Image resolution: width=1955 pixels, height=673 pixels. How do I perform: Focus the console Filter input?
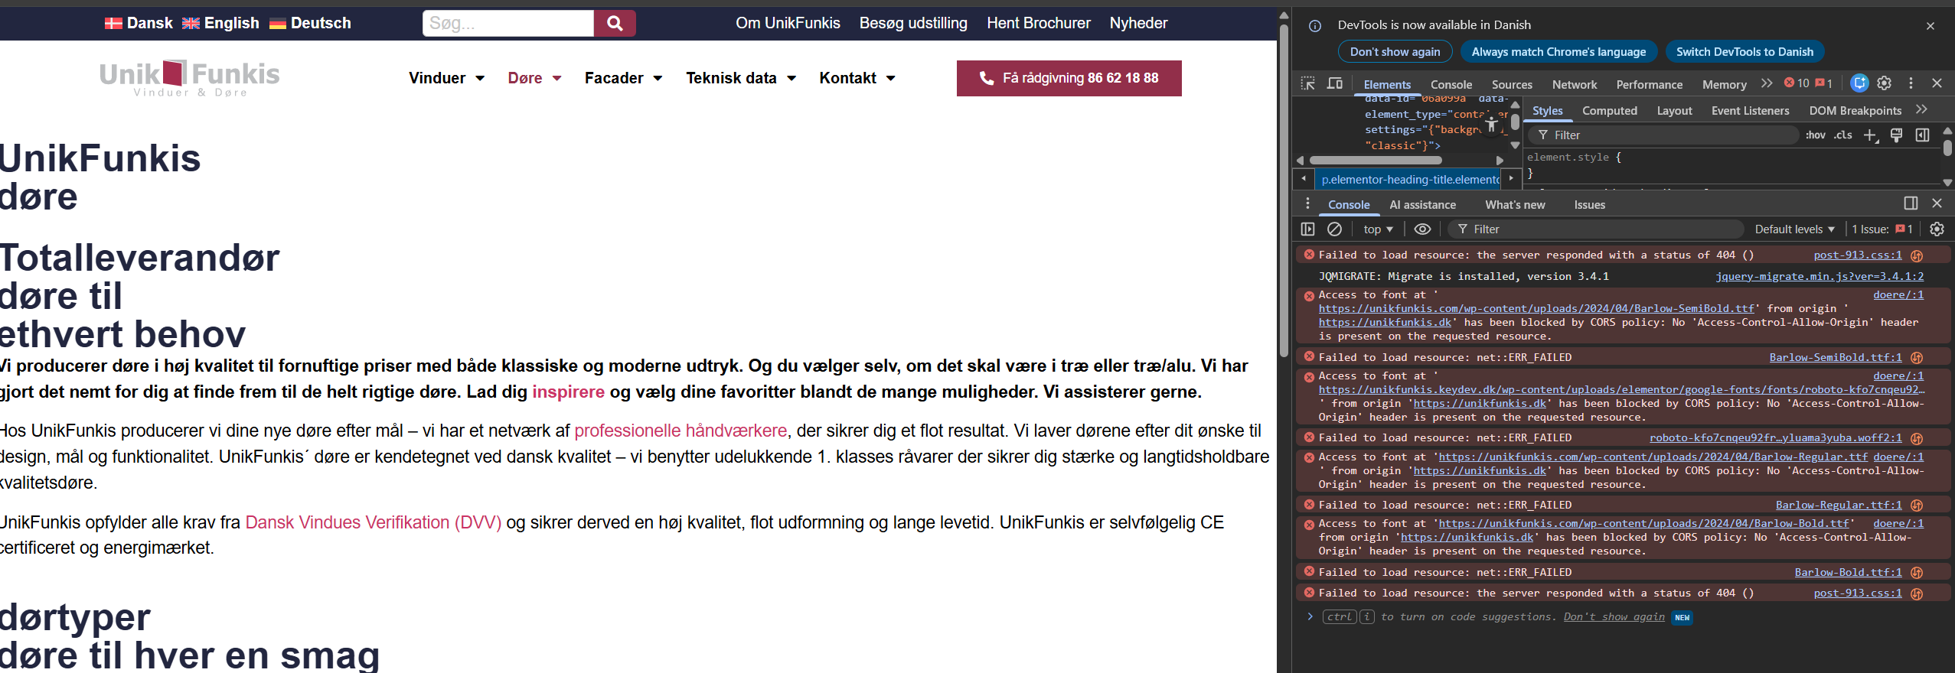[1597, 229]
